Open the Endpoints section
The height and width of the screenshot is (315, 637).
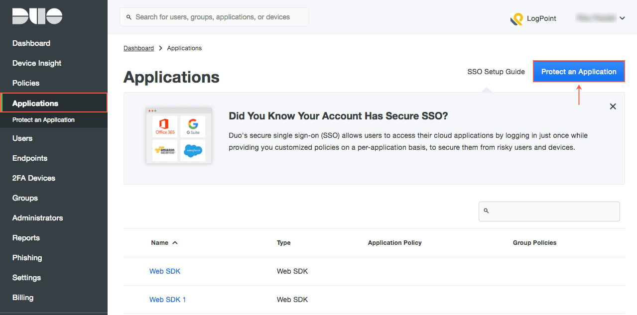[29, 158]
